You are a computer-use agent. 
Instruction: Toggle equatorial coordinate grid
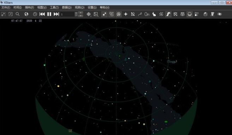tap(176, 14)
